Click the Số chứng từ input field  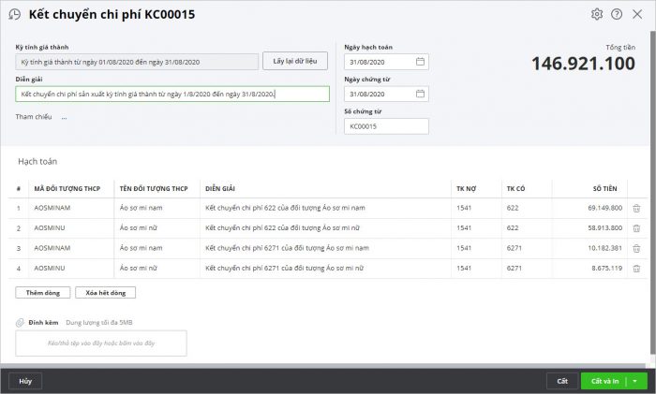(386, 126)
